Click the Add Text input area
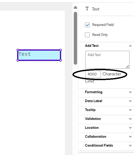 point(107,60)
